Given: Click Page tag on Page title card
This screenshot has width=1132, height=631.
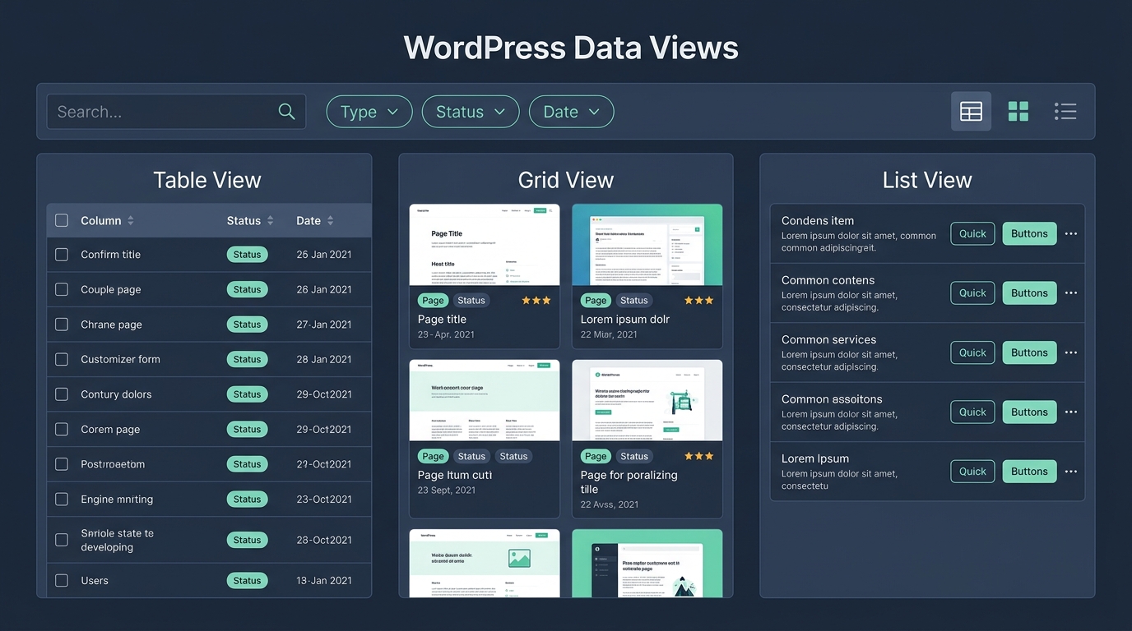Looking at the screenshot, I should 433,301.
